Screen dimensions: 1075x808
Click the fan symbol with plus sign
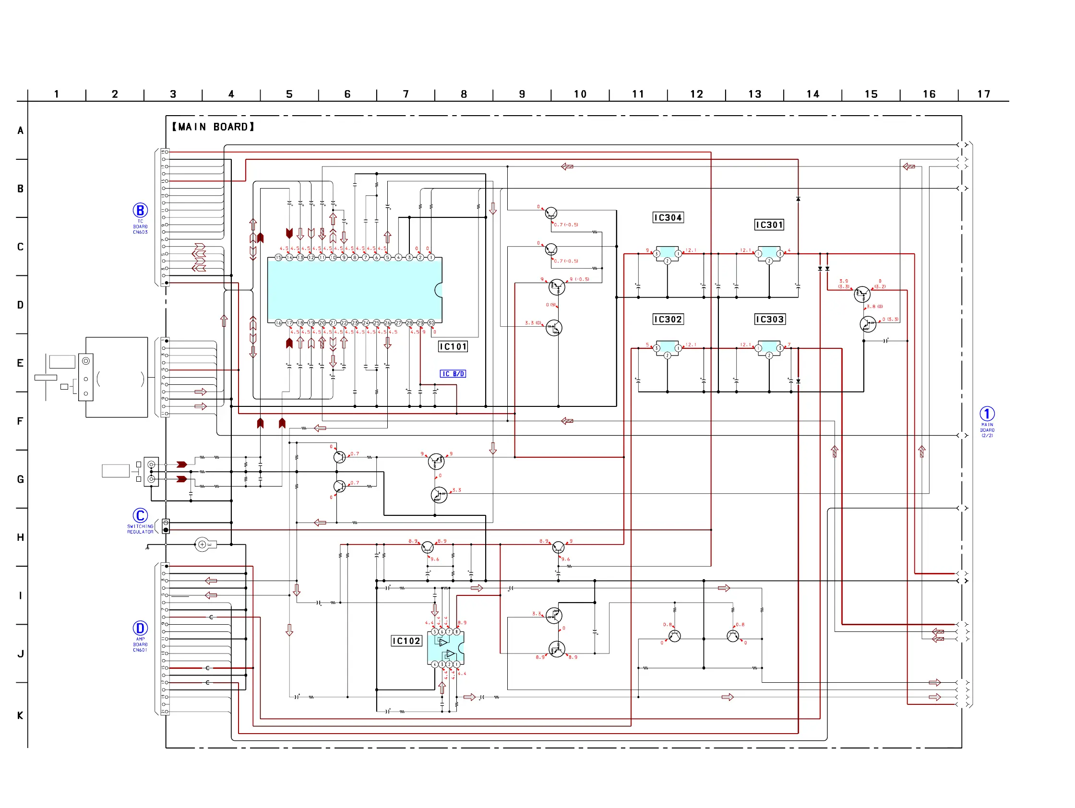[203, 545]
